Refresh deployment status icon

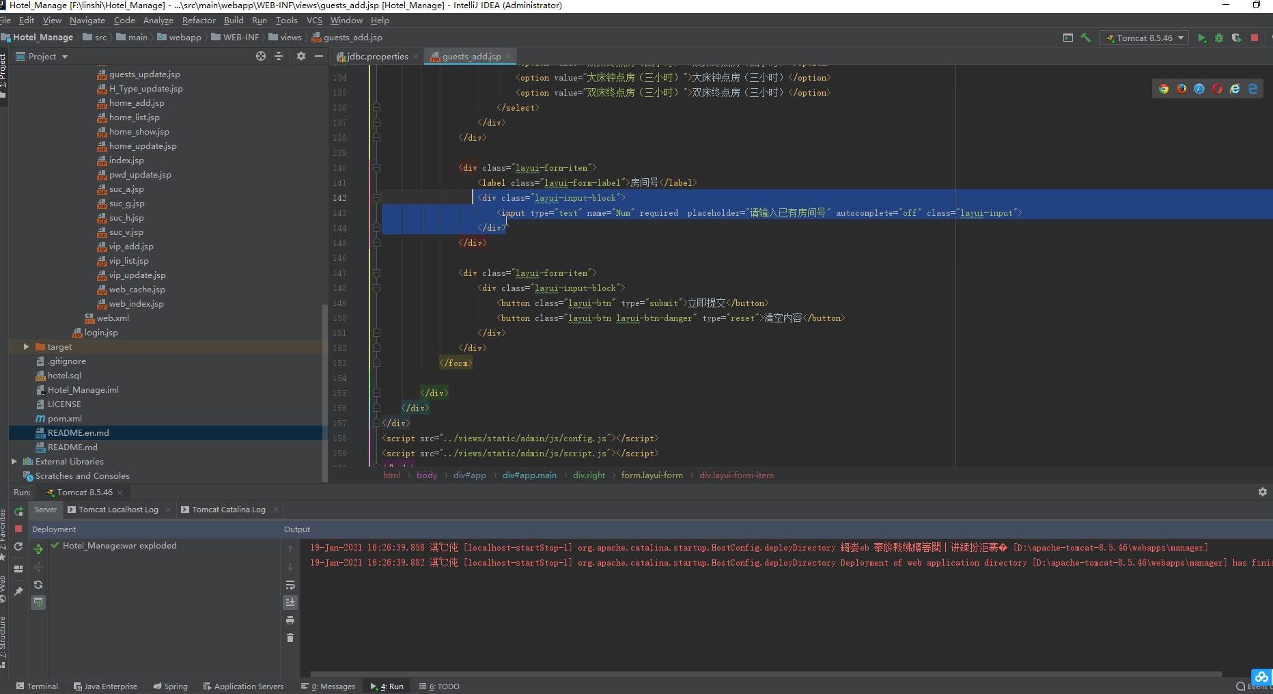[x=38, y=585]
